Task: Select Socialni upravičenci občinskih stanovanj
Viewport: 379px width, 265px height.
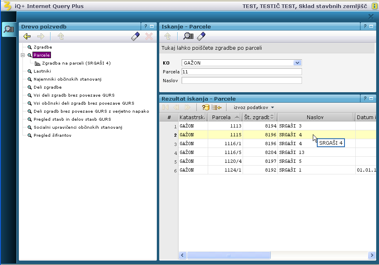Action: tap(78, 127)
